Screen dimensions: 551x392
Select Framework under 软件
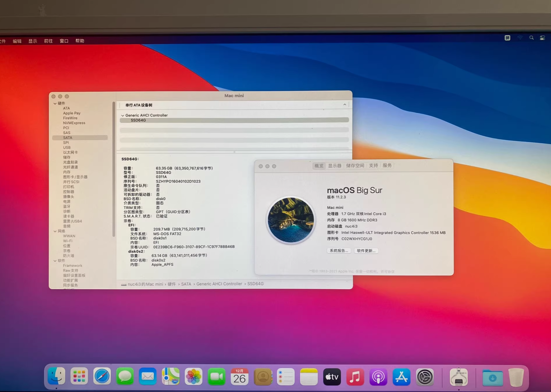tap(72, 266)
